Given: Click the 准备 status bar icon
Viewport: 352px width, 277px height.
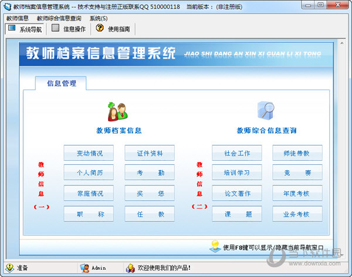Looking at the screenshot, I should 9,268.
